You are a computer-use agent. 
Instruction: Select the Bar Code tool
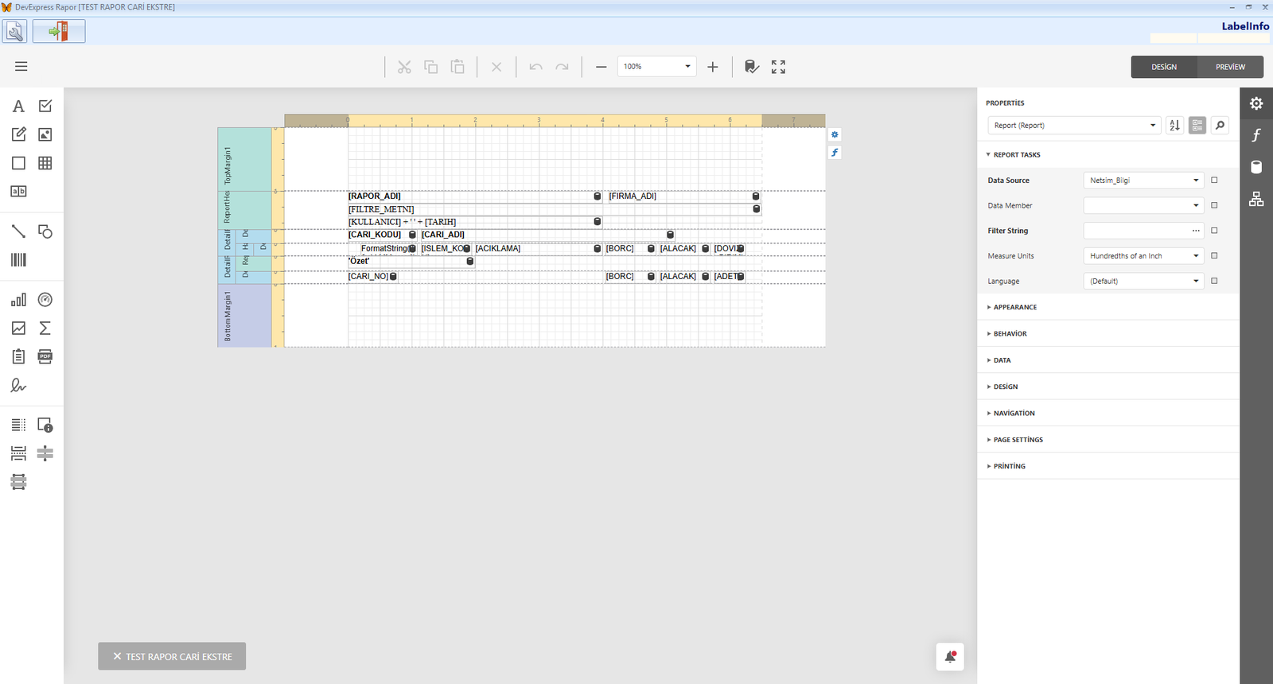click(18, 260)
